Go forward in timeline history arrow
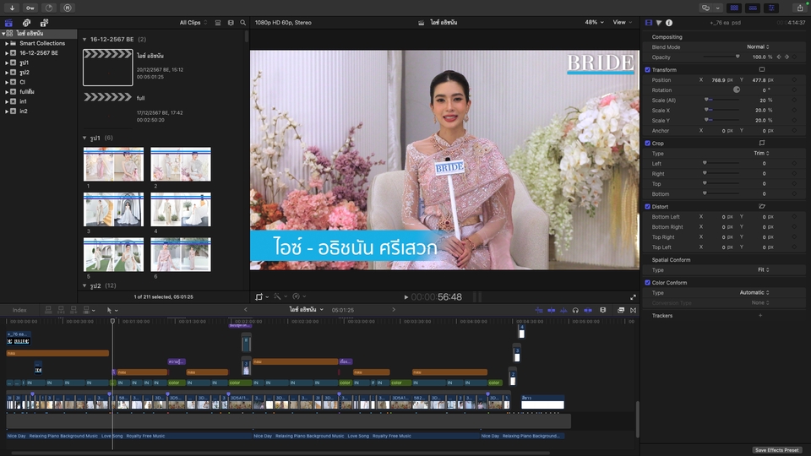The width and height of the screenshot is (811, 456). click(394, 310)
